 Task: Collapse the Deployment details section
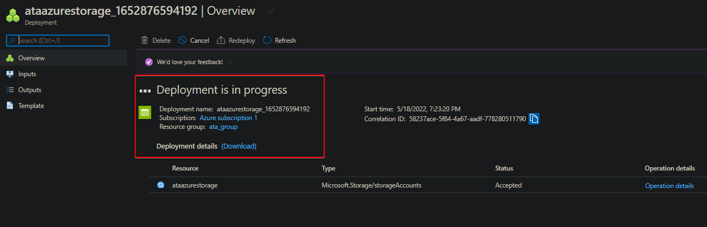147,146
